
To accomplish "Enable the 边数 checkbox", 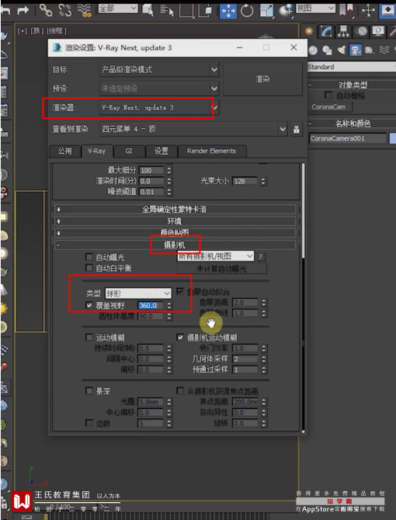I will click(x=89, y=423).
